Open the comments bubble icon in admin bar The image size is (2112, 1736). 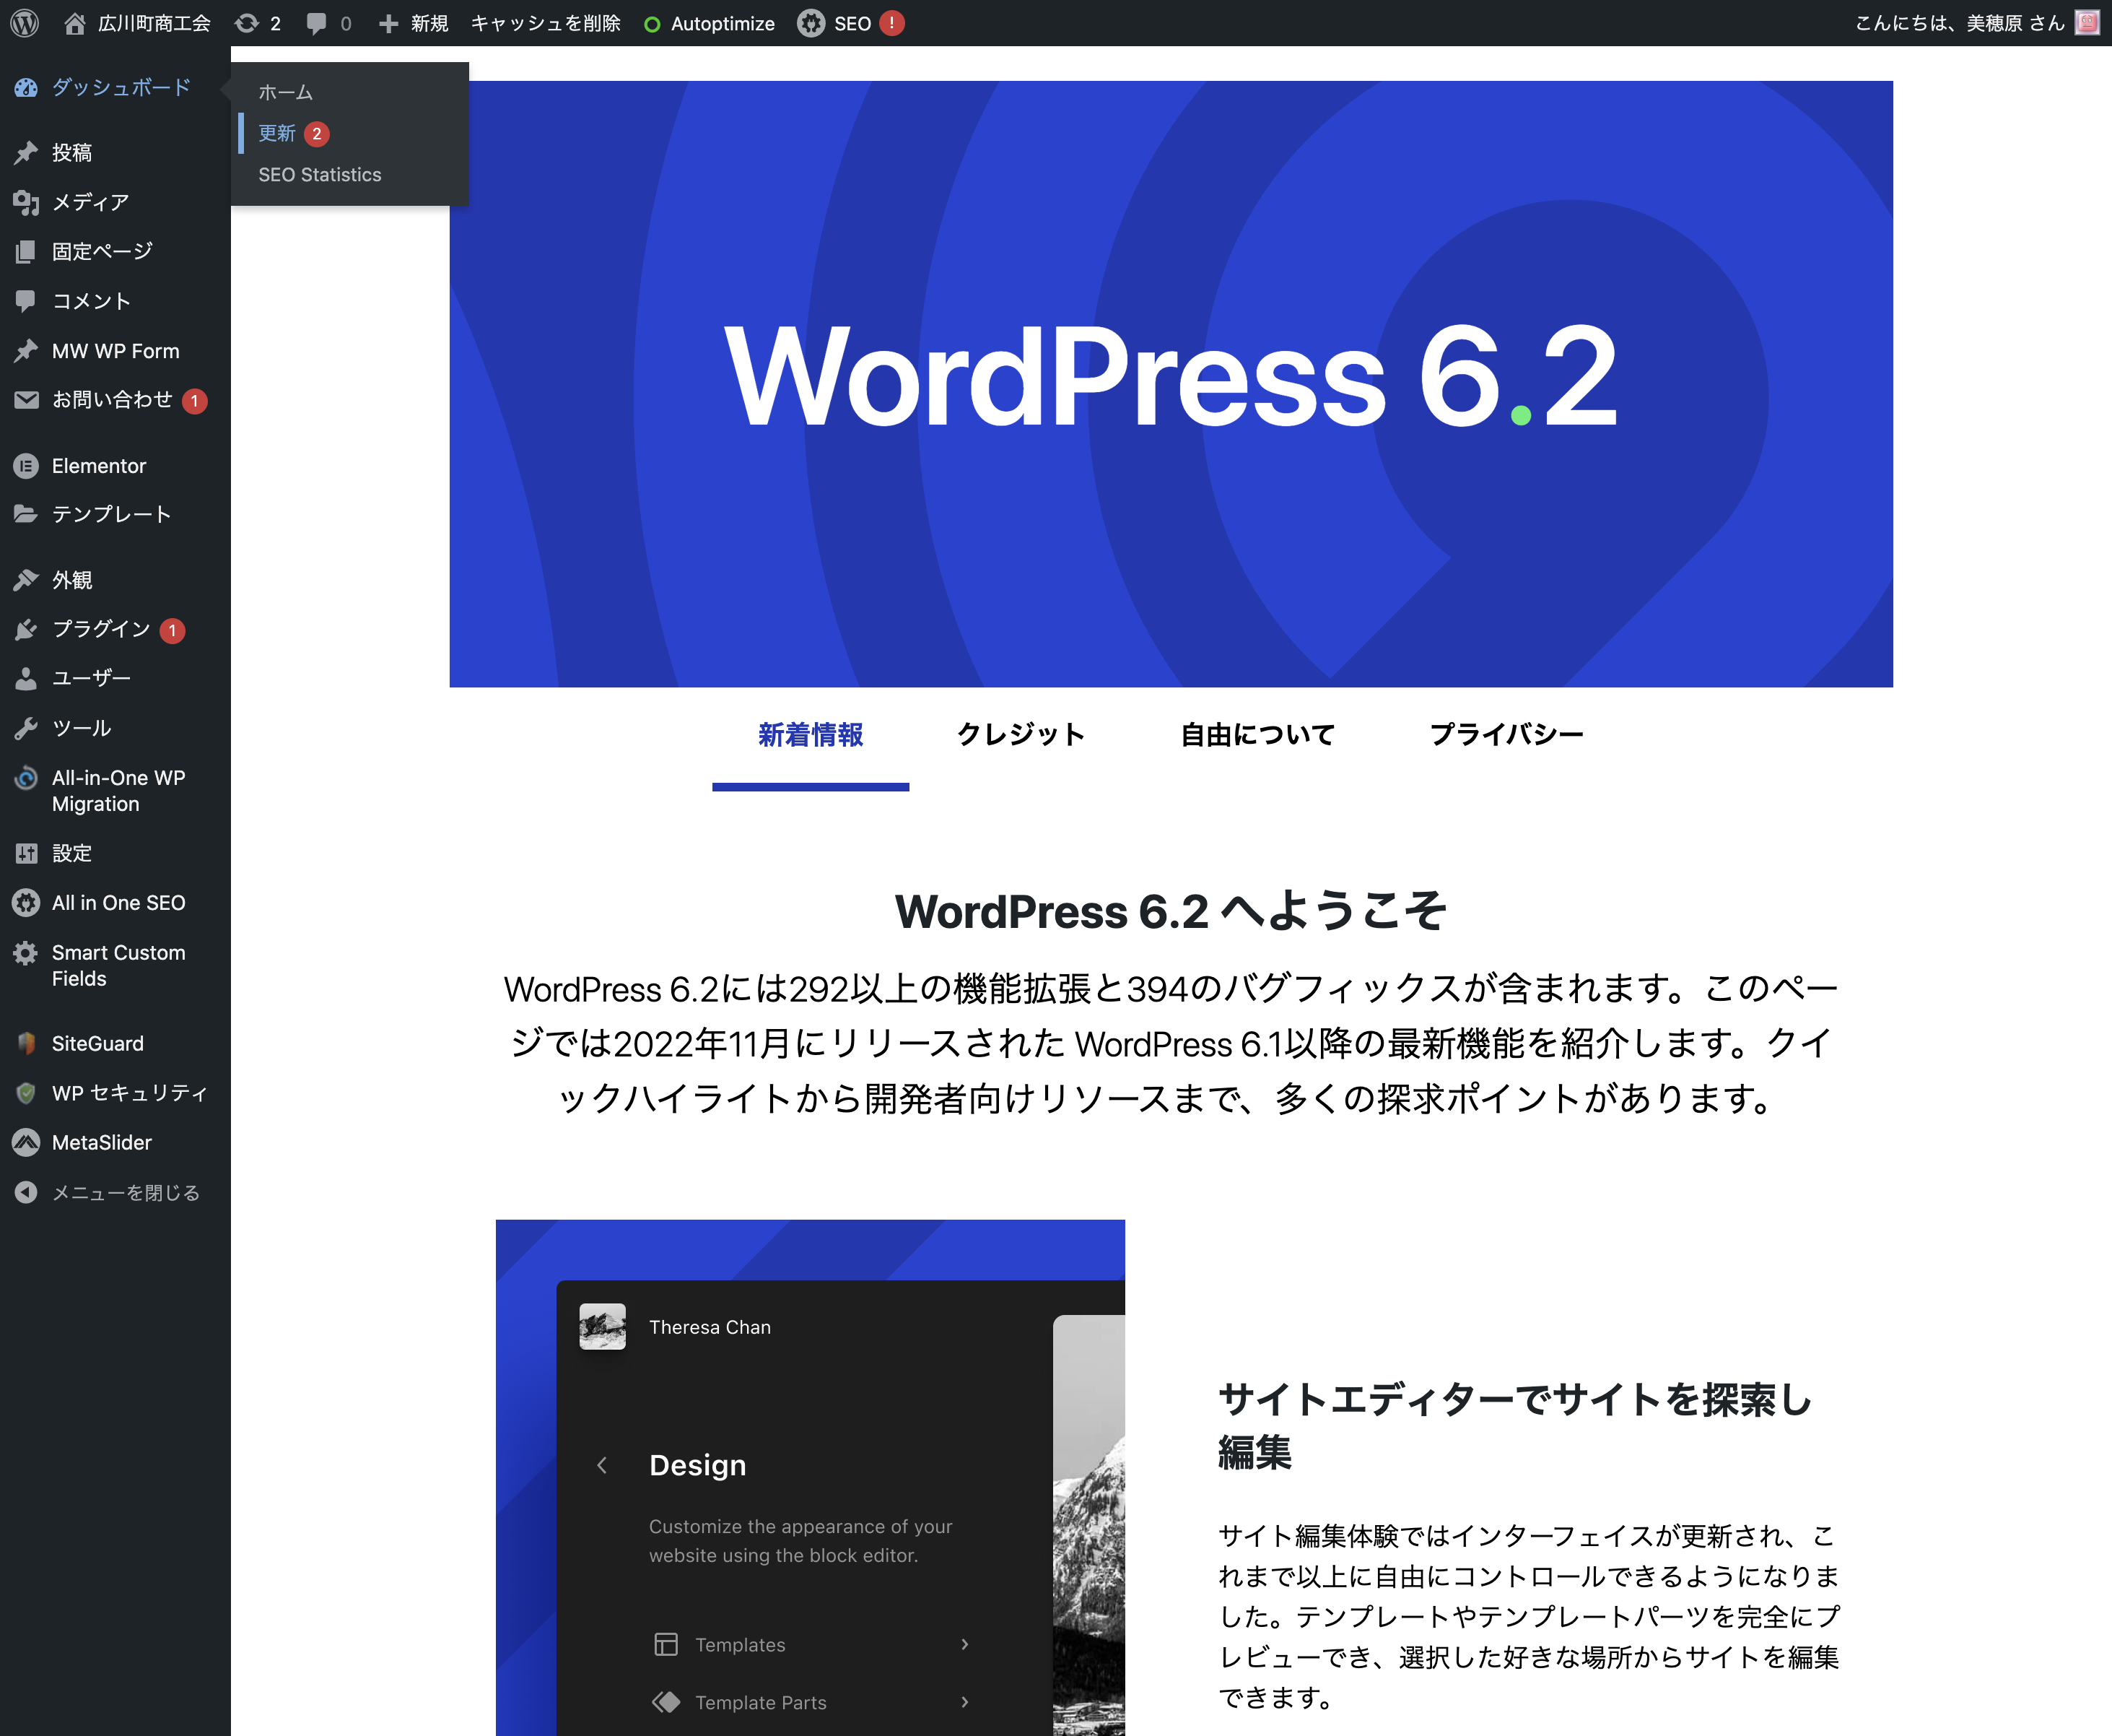pyautogui.click(x=329, y=23)
